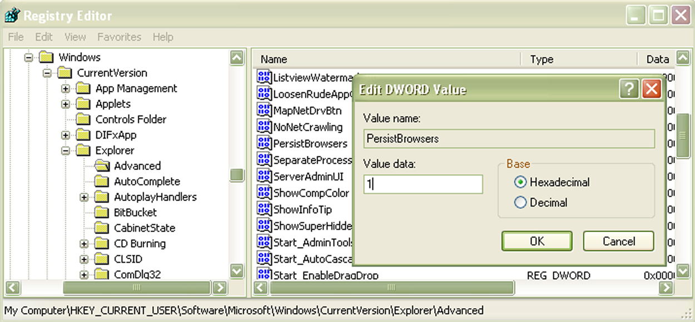Confirm the DWORD edit with OK
Image resolution: width=695 pixels, height=322 pixels.
[537, 241]
